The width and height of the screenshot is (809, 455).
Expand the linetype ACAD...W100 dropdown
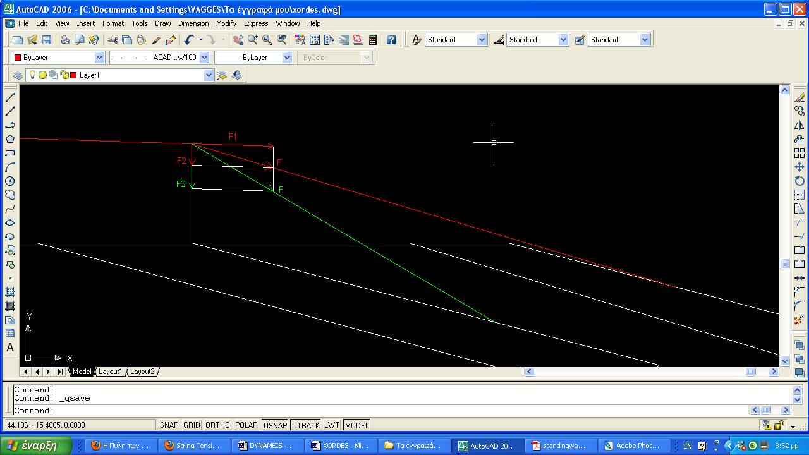point(204,58)
